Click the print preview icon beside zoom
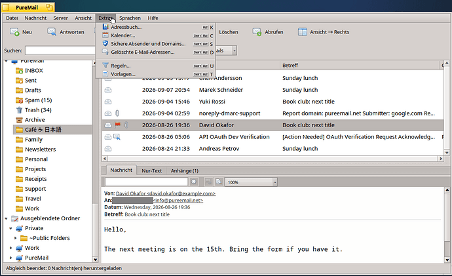Screen dimensions: 452x276 click(x=219, y=182)
